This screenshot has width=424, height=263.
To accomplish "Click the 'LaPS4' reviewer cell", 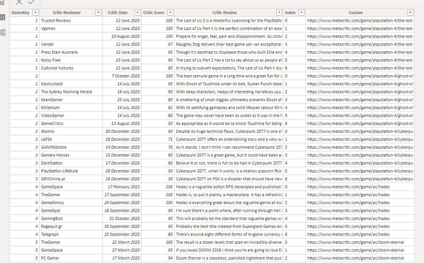I will (x=71, y=139).
